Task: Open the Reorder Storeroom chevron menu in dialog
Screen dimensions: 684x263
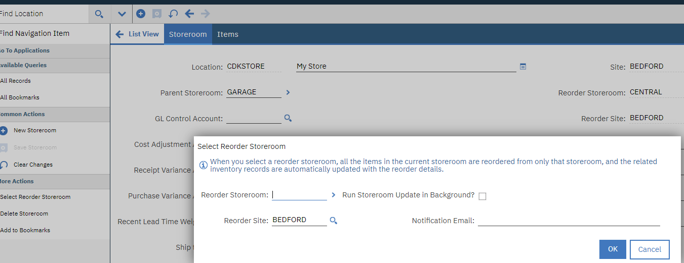Action: click(x=333, y=194)
